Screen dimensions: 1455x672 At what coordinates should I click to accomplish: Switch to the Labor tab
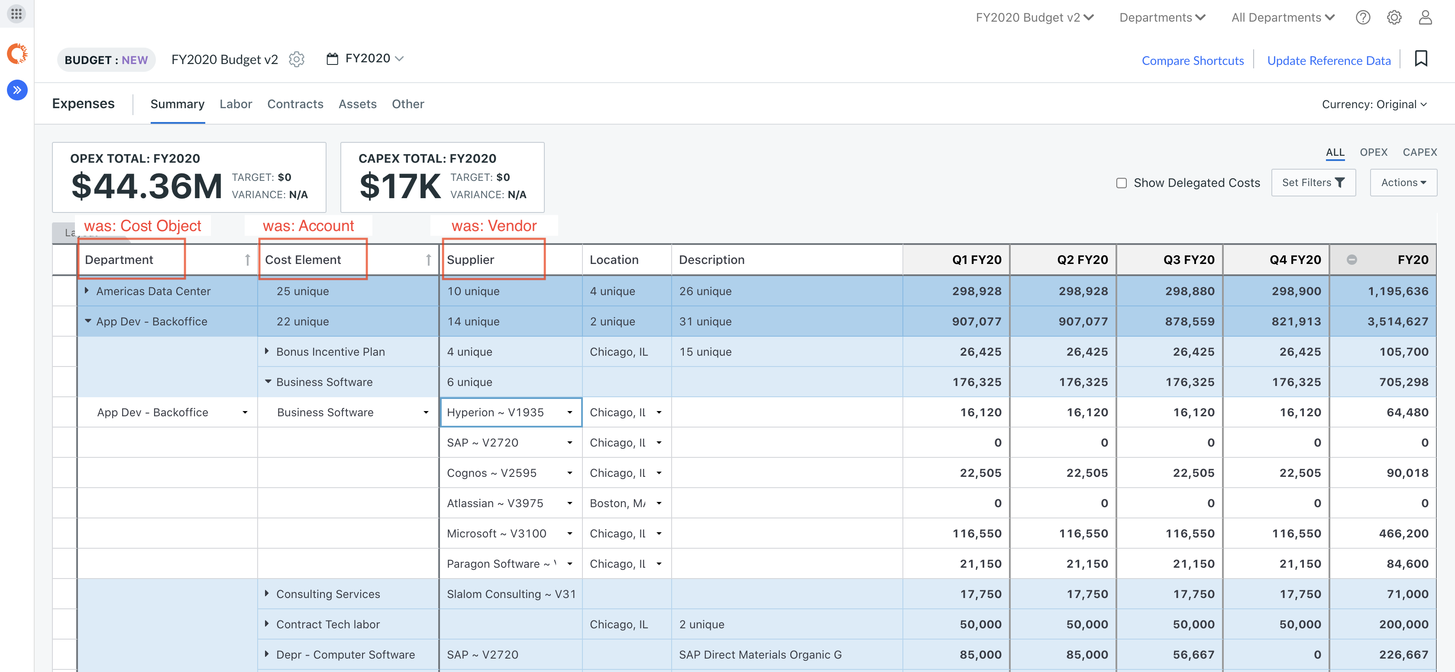click(236, 104)
